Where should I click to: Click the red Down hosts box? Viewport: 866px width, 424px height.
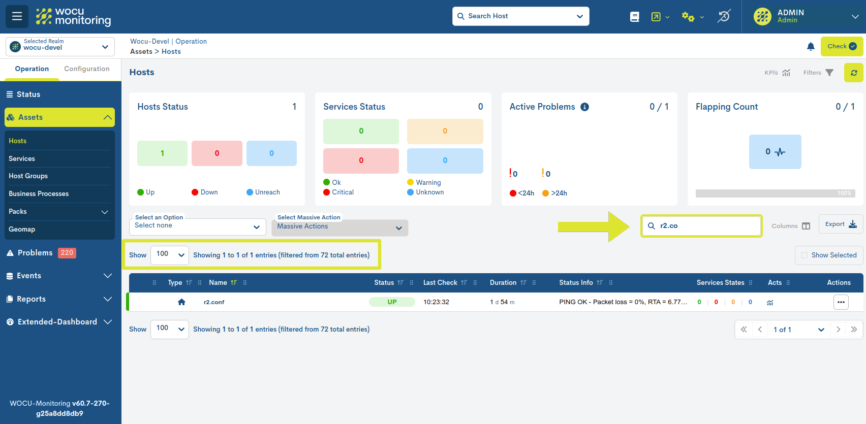point(217,153)
